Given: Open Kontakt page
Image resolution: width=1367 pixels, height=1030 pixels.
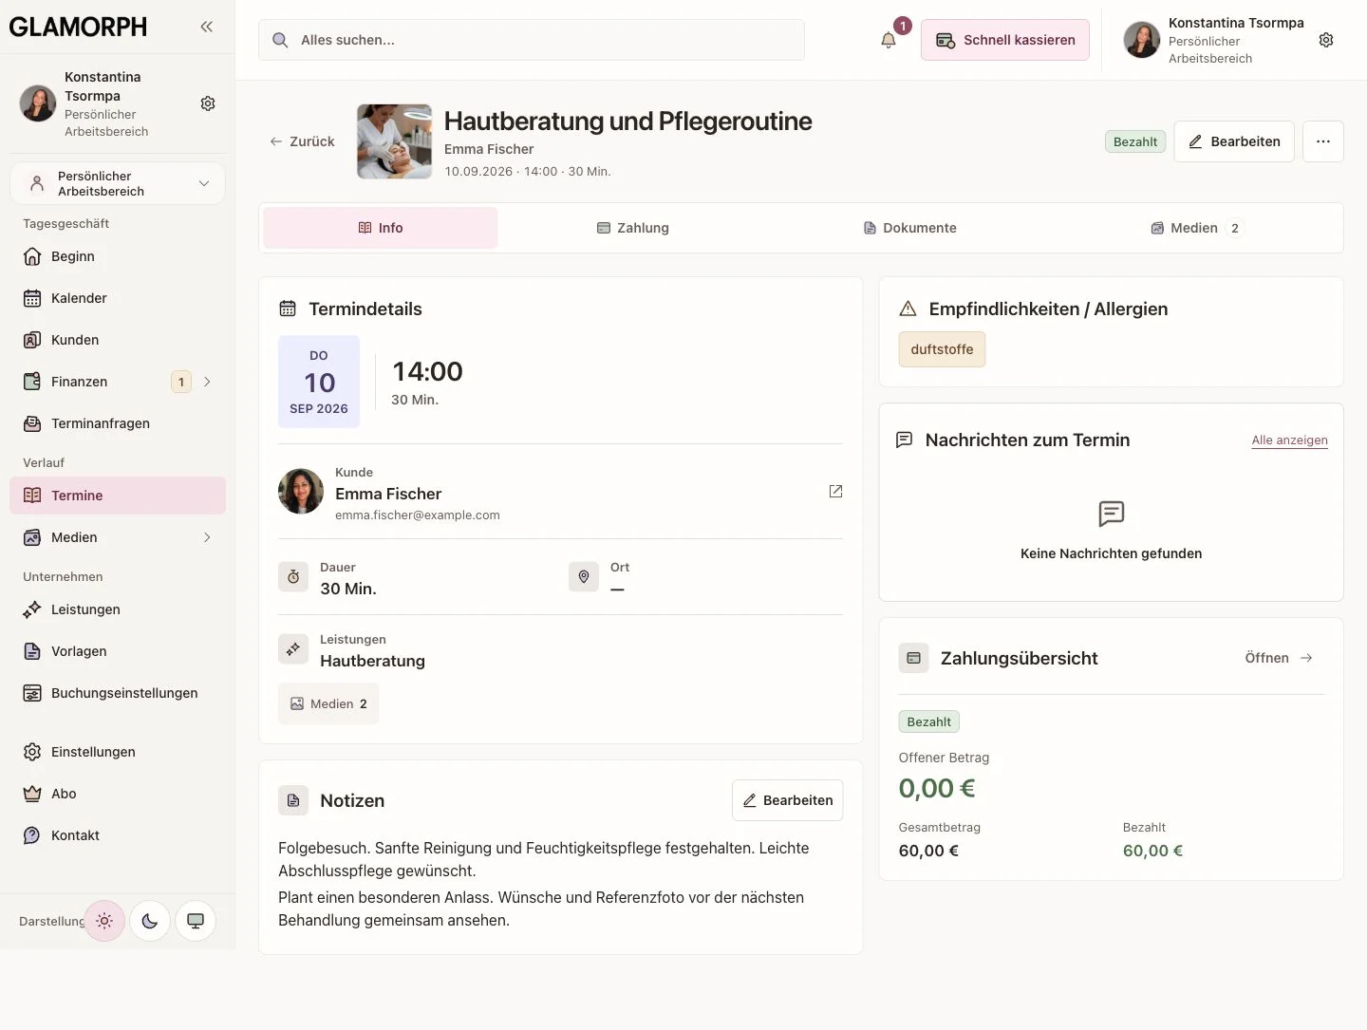Looking at the screenshot, I should [x=118, y=835].
